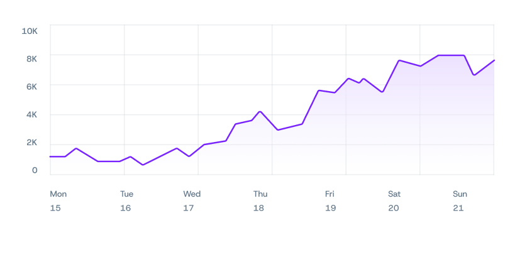This screenshot has width=515, height=262.
Task: Click the 10K y-axis label
Action: coord(30,31)
